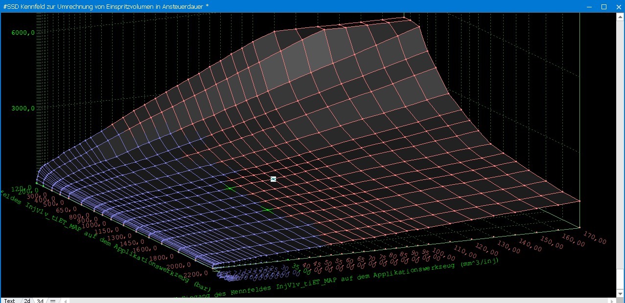Image resolution: width=625 pixels, height=303 pixels.
Task: Maximize the SSD Kennfeld window
Action: 604,6
